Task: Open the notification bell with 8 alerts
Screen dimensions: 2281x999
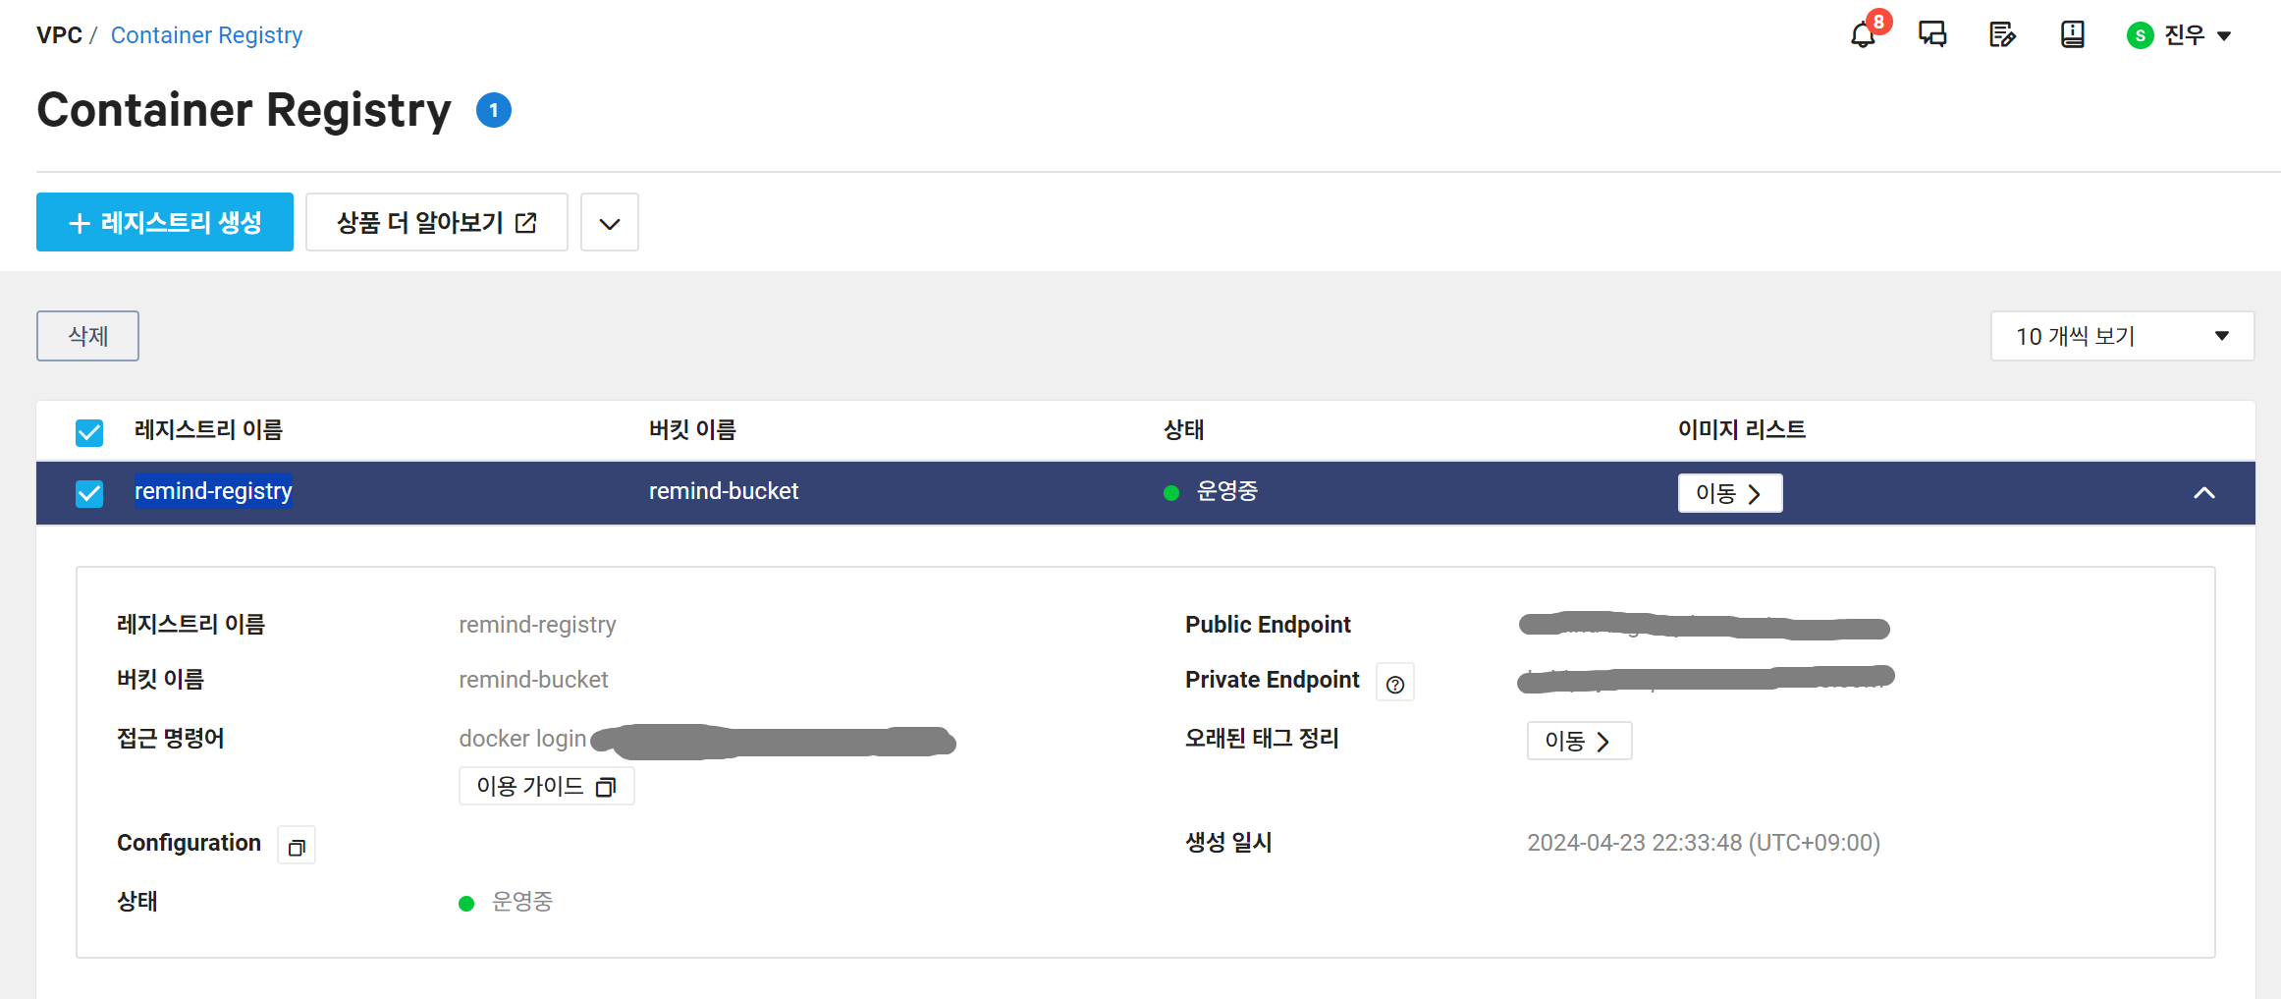Action: tap(1863, 33)
